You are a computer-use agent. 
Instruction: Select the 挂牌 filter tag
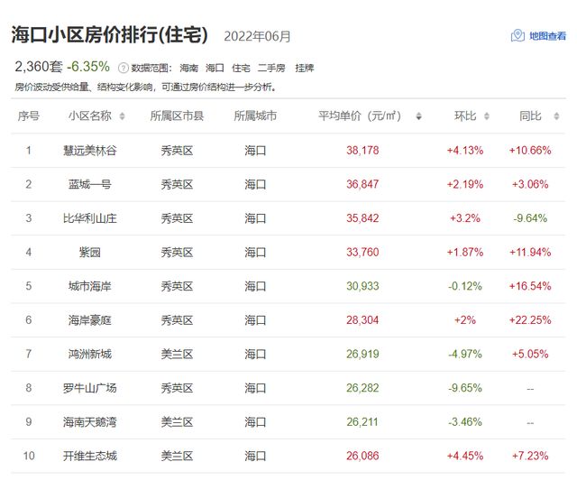pyautogui.click(x=305, y=69)
